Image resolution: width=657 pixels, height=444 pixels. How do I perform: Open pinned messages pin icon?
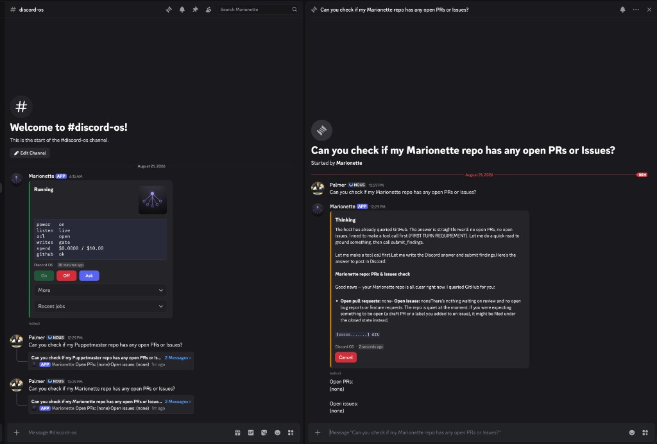point(195,9)
